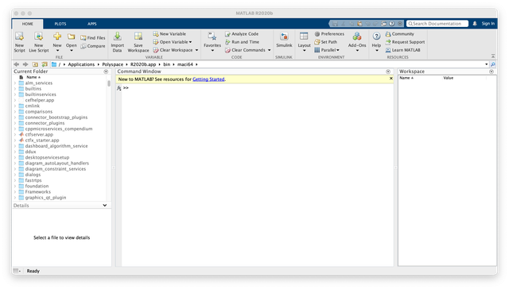The image size is (509, 289).
Task: Click the browse for folder icon
Action: tap(45, 64)
